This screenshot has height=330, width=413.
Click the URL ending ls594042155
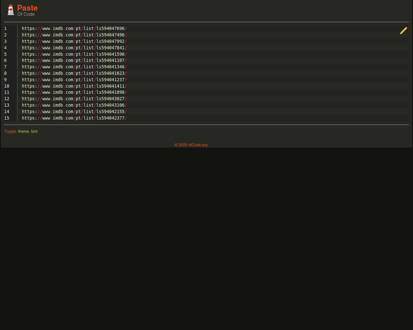(75, 112)
